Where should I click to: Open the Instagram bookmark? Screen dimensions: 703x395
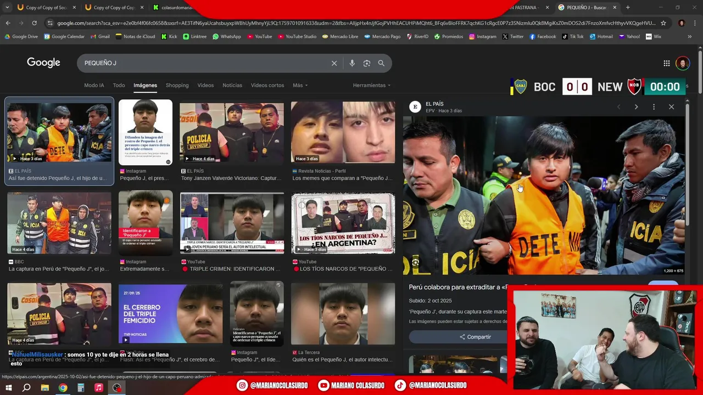(x=483, y=37)
